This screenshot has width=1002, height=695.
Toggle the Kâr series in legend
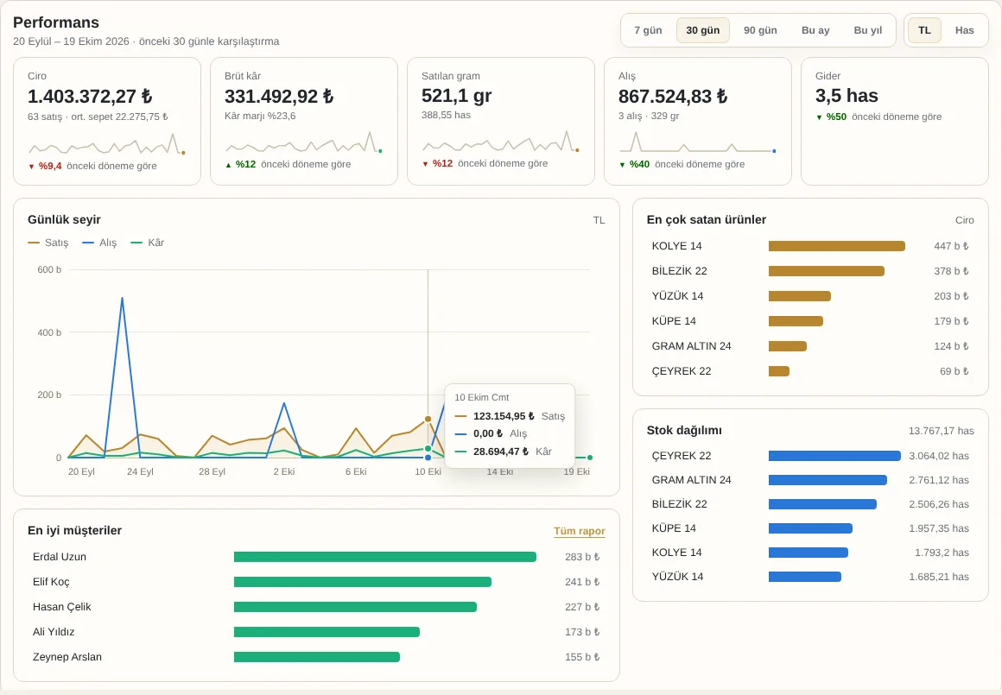click(x=147, y=243)
